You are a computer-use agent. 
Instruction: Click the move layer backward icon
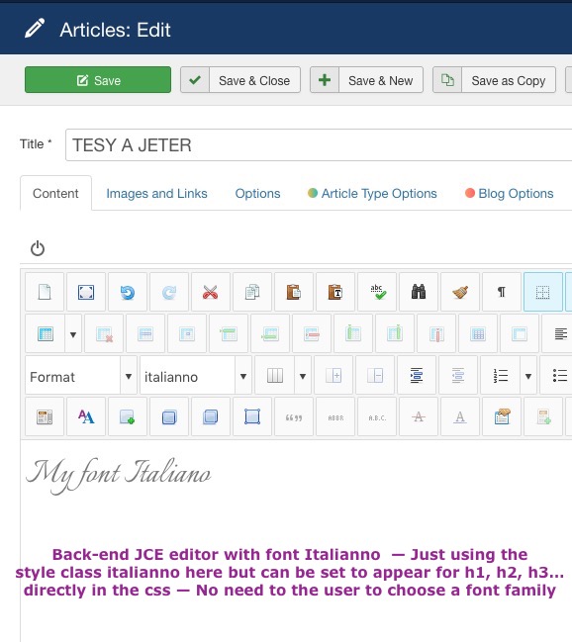(169, 416)
